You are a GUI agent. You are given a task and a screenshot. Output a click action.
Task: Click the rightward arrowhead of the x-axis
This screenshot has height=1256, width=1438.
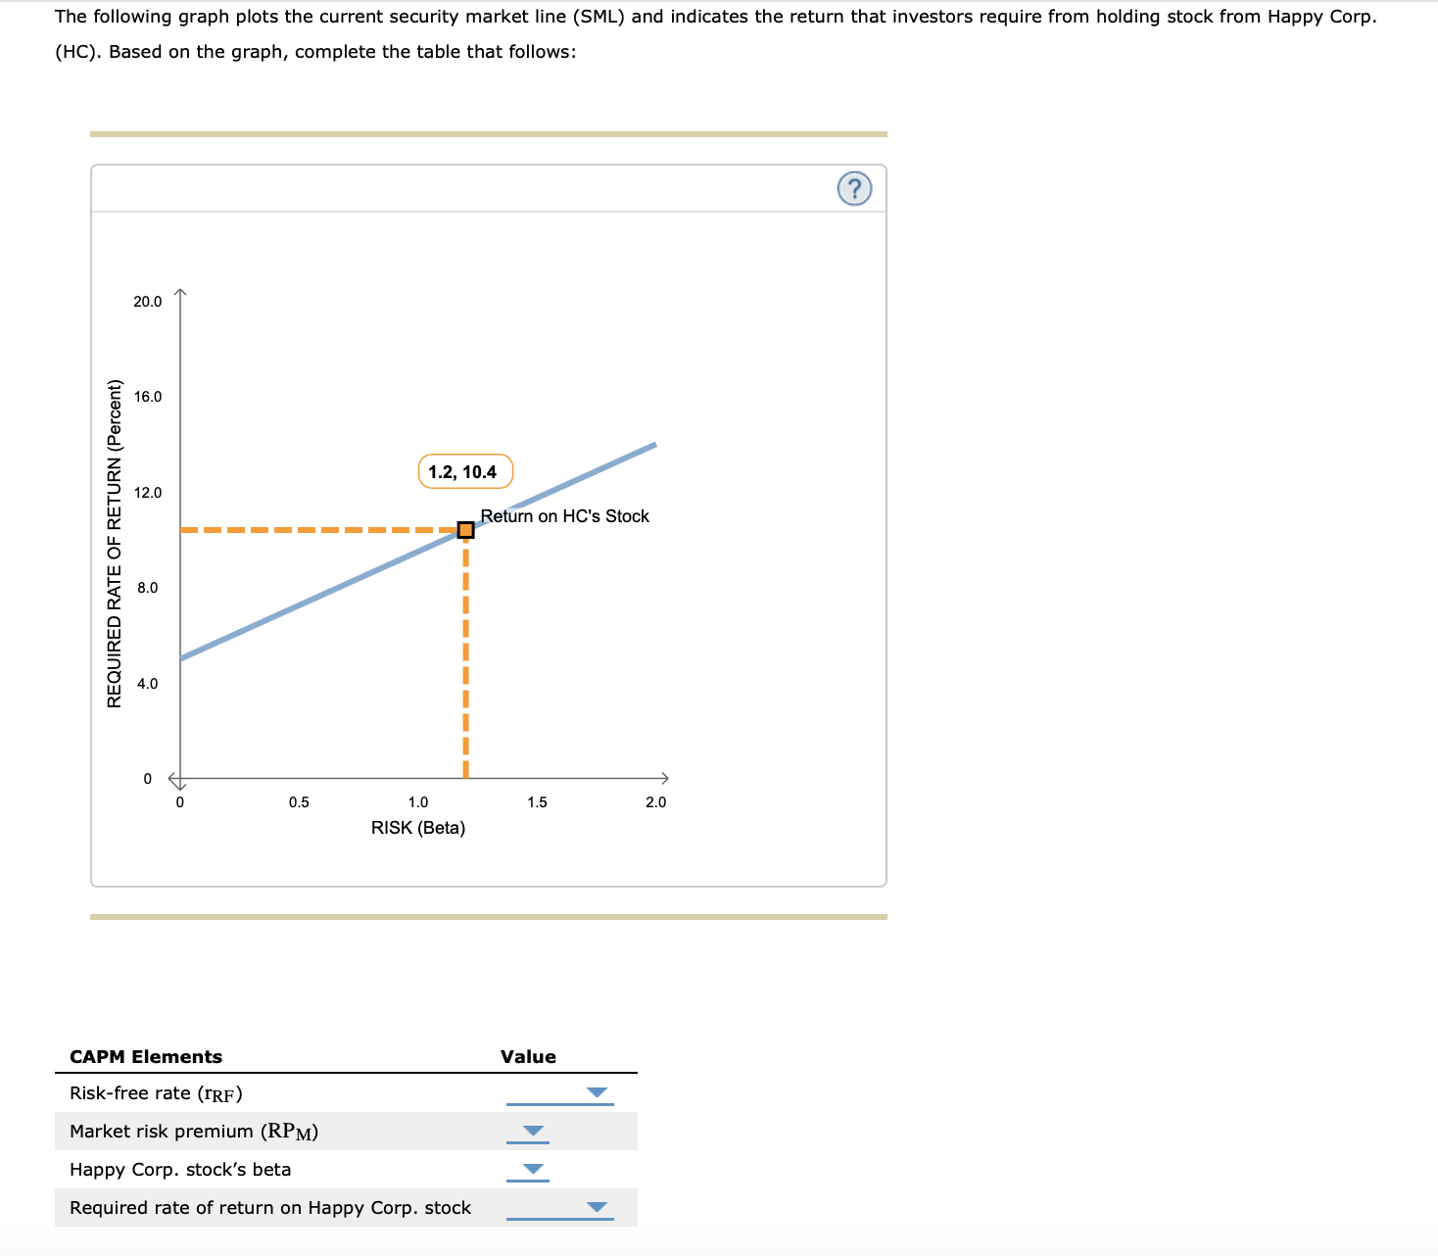click(667, 780)
